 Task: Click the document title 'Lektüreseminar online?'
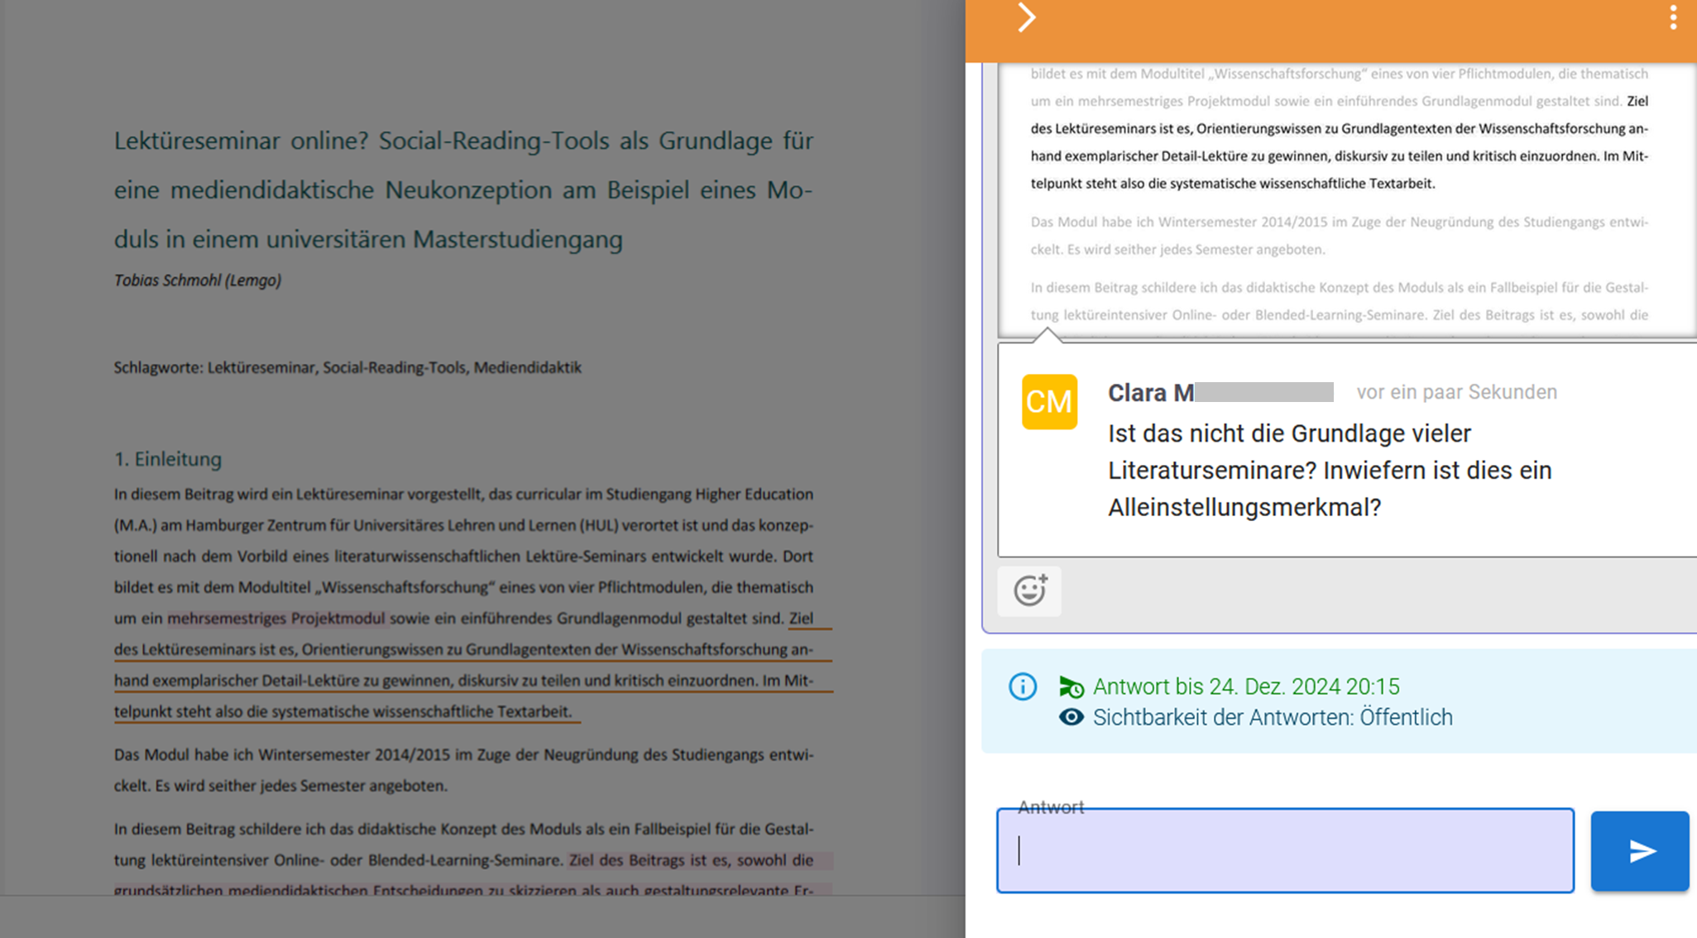pos(463,190)
